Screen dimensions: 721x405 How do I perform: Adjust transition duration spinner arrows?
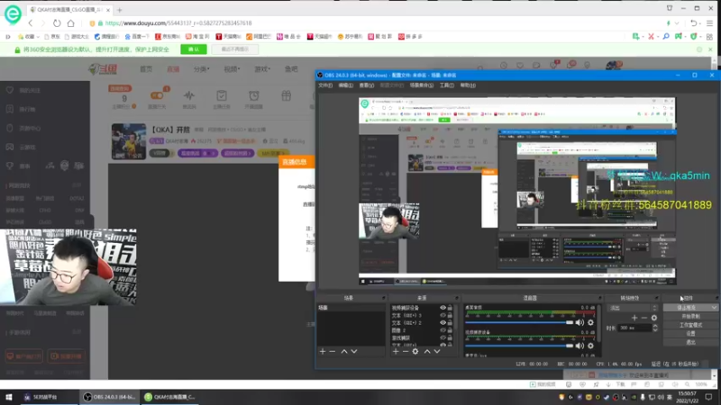click(655, 328)
